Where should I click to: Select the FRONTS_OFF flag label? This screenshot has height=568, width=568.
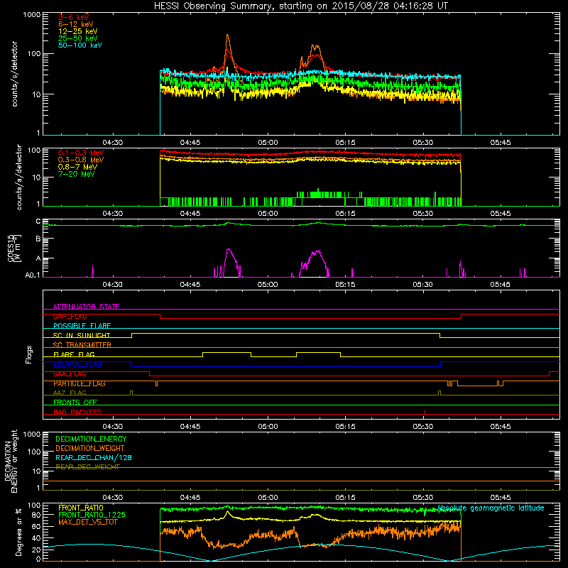(75, 402)
